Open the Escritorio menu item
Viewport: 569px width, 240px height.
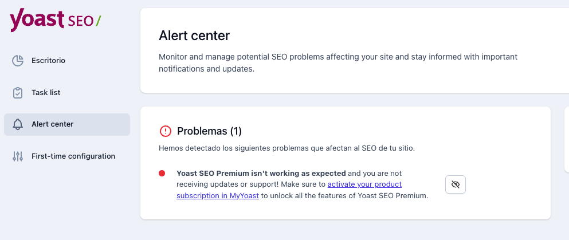point(48,60)
